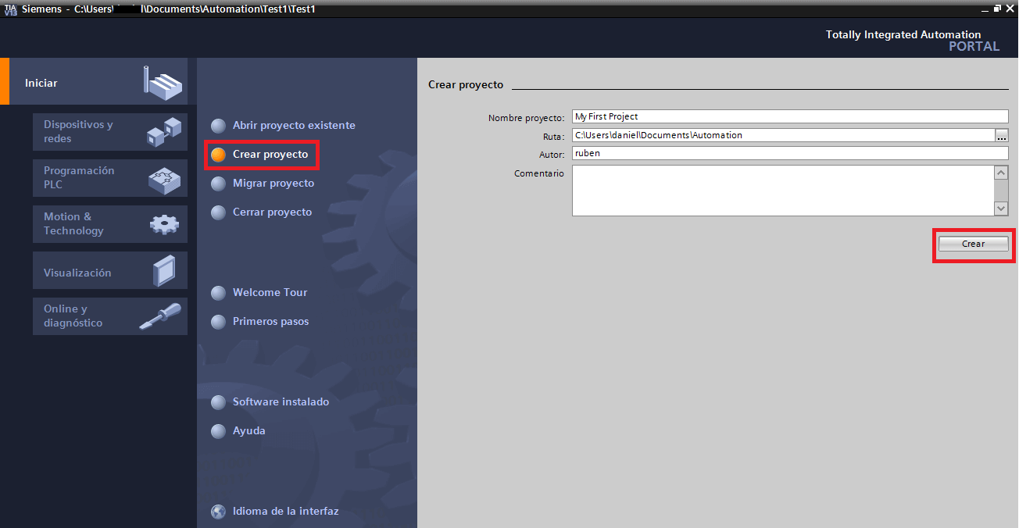This screenshot has width=1019, height=528.
Task: Open the Ruta browse ellipsis button
Action: coord(1002,136)
